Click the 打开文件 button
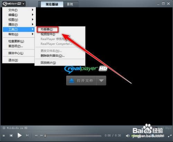This screenshot has height=142, width=173. [81, 81]
